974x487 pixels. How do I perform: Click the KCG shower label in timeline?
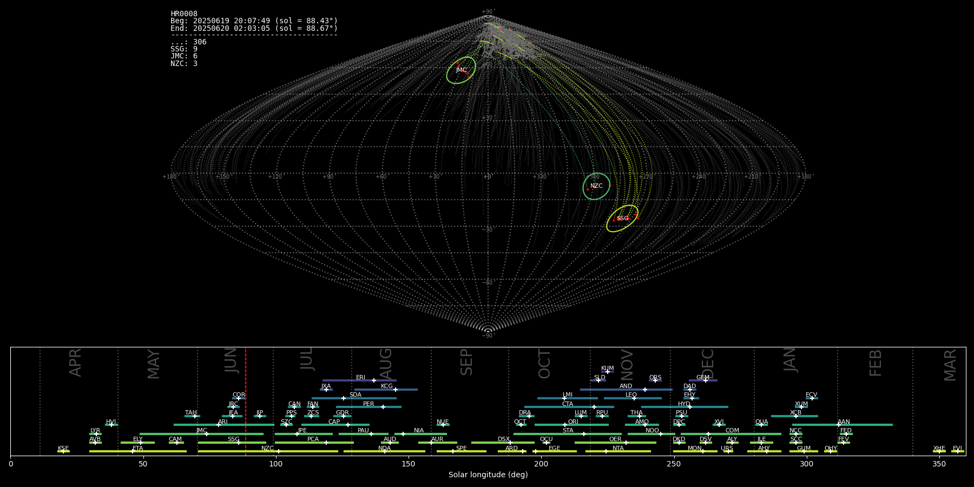[x=386, y=386]
